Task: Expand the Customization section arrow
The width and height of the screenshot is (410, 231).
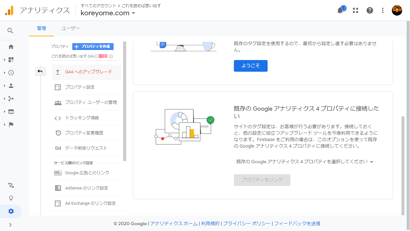Action: (5, 60)
